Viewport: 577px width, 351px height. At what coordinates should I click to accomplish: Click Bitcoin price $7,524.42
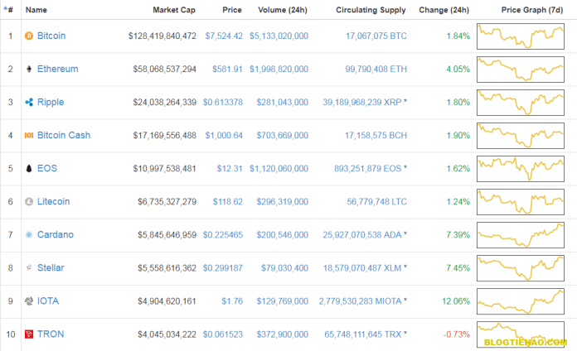[x=224, y=36]
